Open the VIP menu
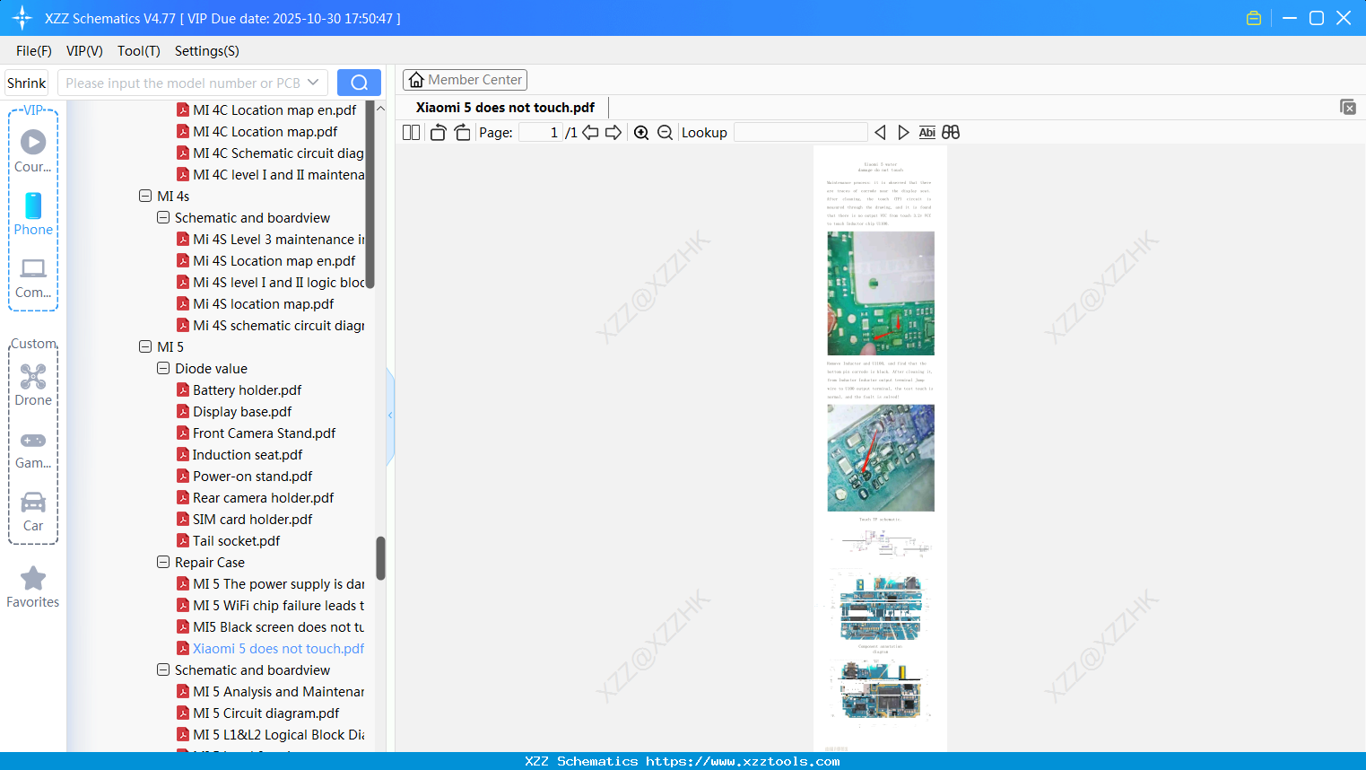Image resolution: width=1366 pixels, height=770 pixels. click(x=84, y=51)
